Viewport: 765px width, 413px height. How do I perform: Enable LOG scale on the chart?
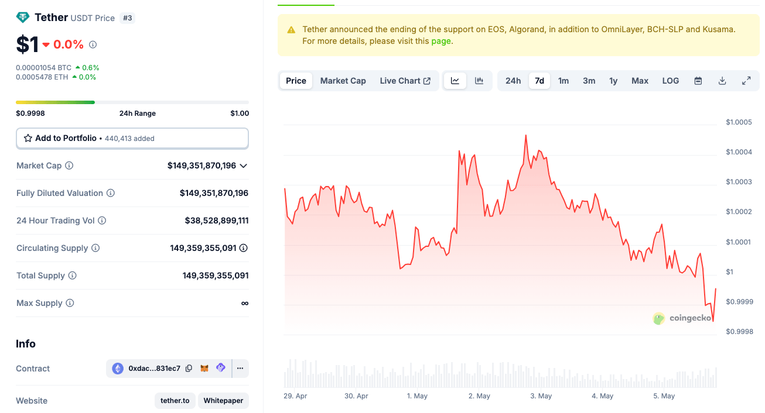click(670, 80)
